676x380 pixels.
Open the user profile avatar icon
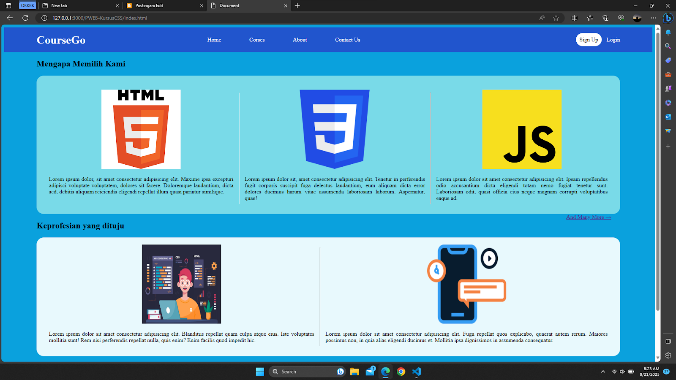click(637, 18)
